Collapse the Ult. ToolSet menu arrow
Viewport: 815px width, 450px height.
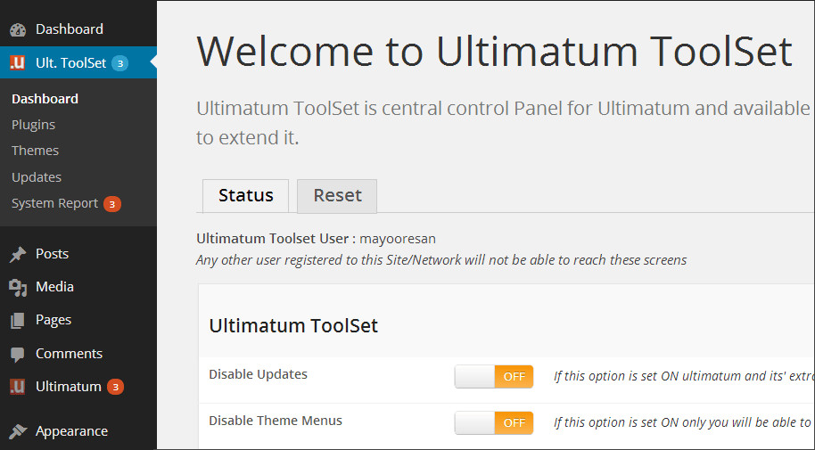(153, 63)
